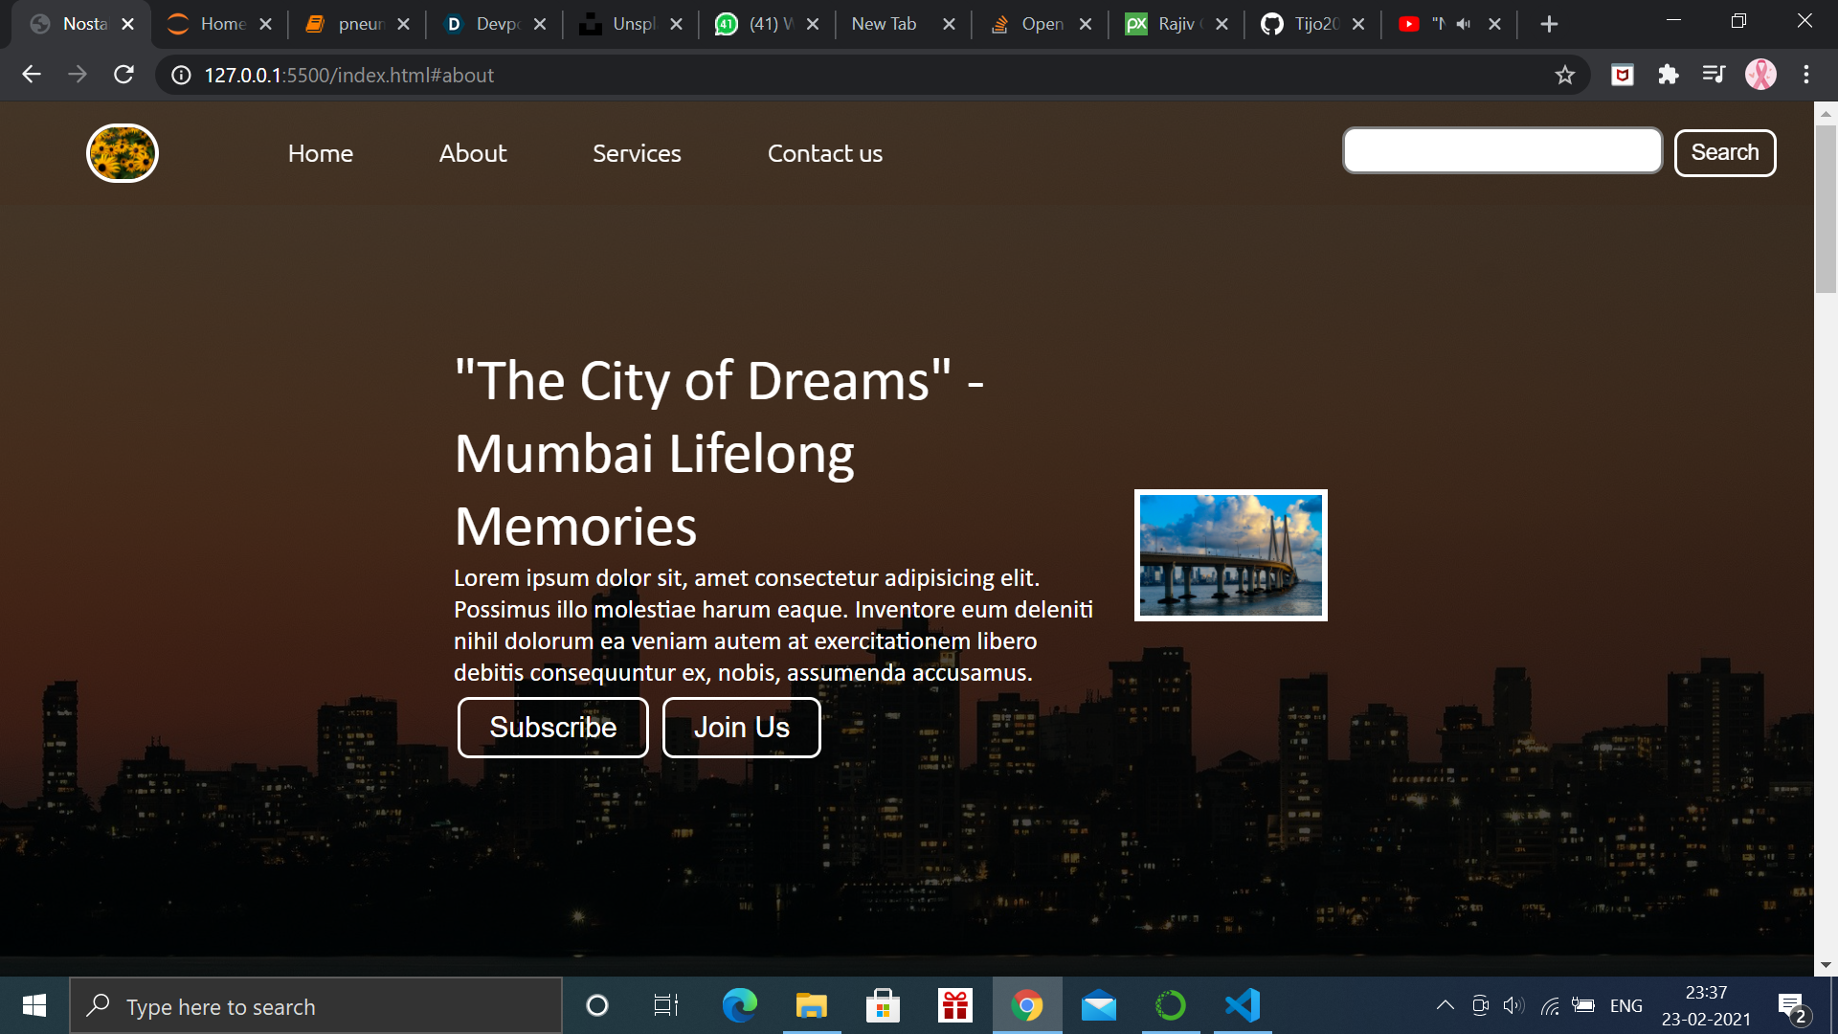Open the McAfee extension icon

coord(1623,75)
